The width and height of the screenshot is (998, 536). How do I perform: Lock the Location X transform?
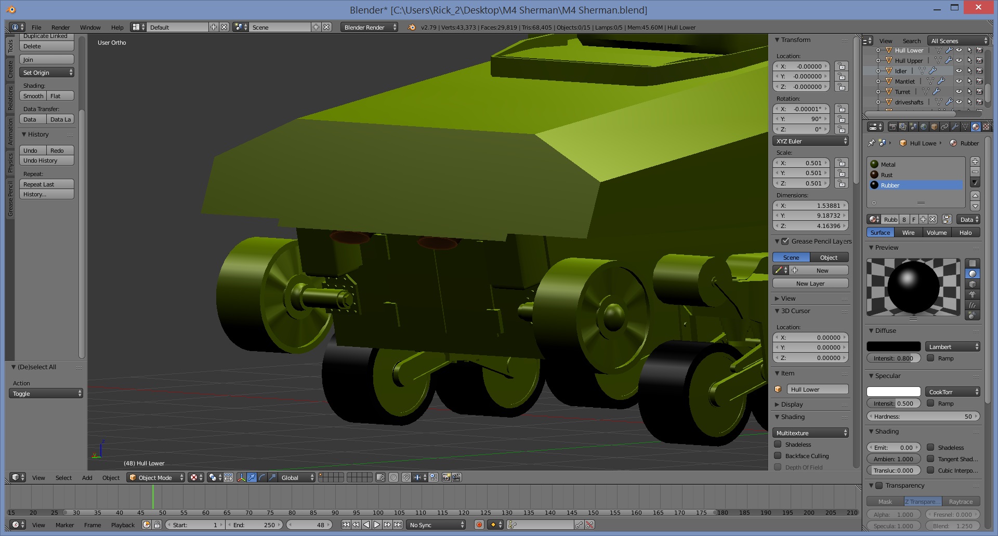coord(841,66)
